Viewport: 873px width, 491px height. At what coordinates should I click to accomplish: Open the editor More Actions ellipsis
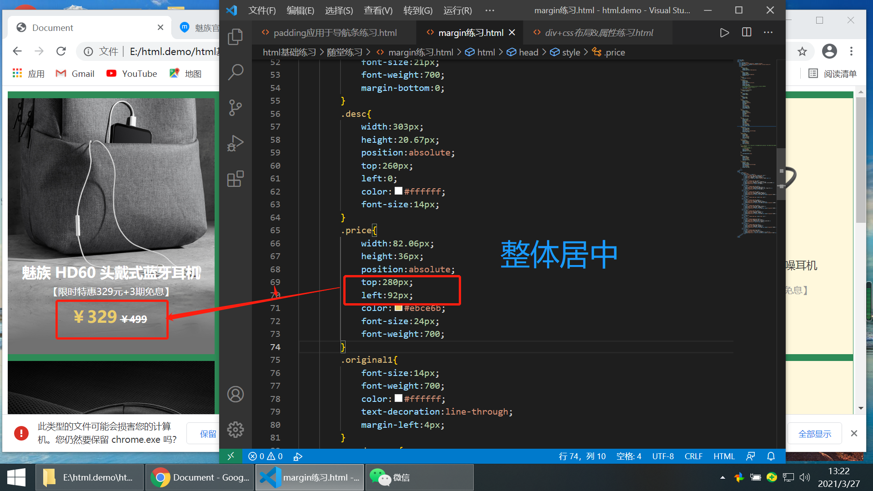(x=768, y=32)
